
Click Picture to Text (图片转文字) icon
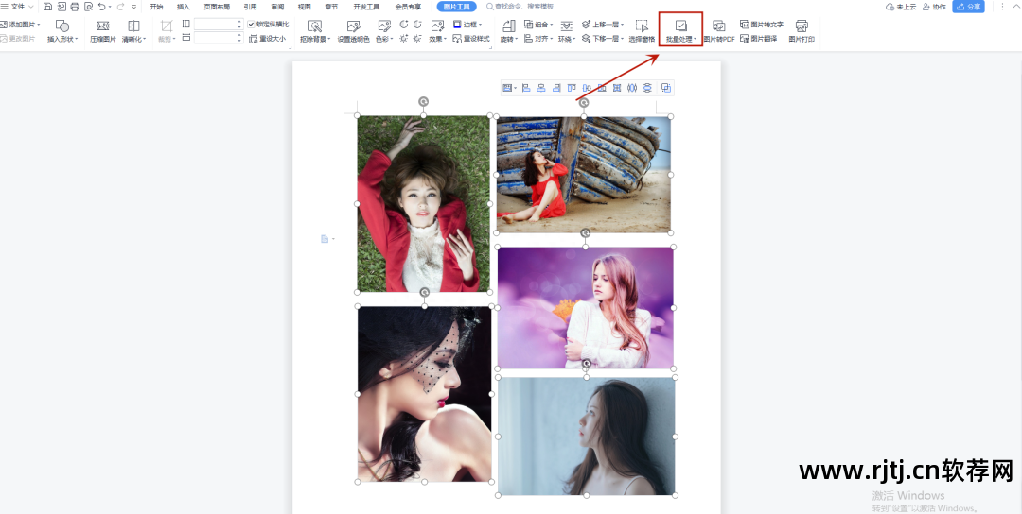pos(761,25)
